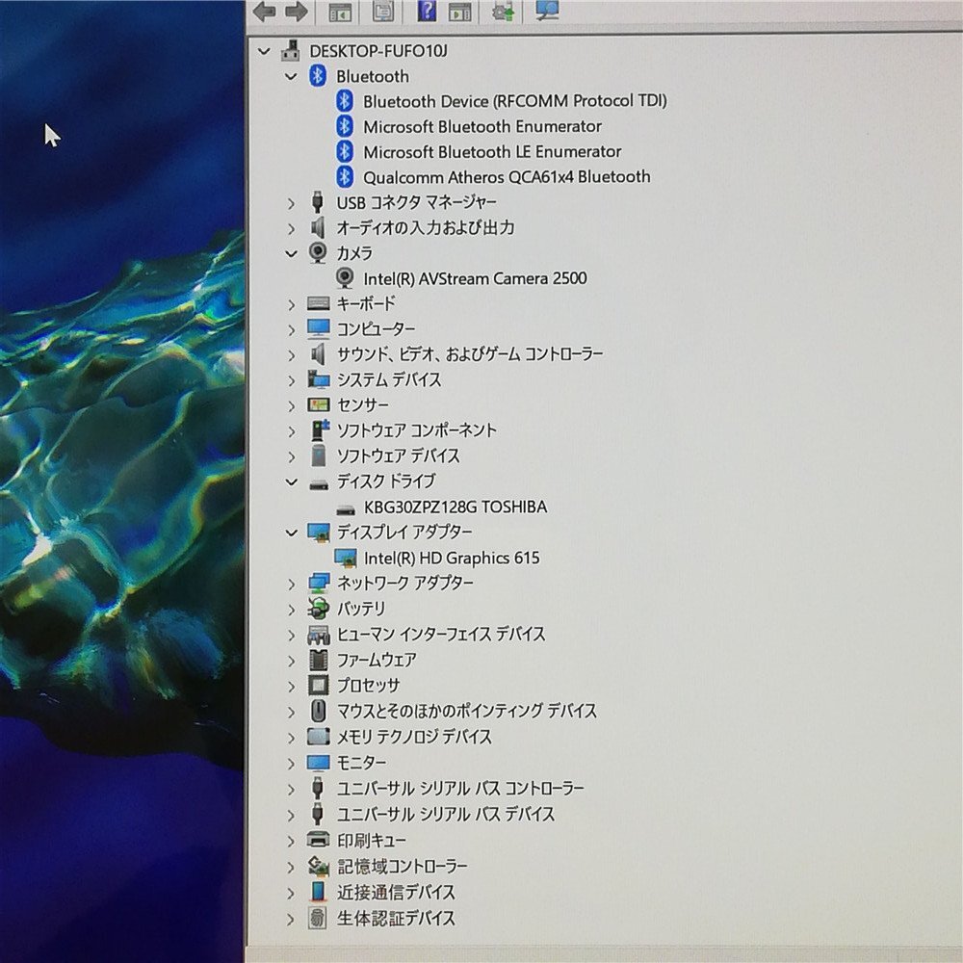This screenshot has height=963, width=963.
Task: Click the webcam icon beside カメラ
Action: coord(318,253)
